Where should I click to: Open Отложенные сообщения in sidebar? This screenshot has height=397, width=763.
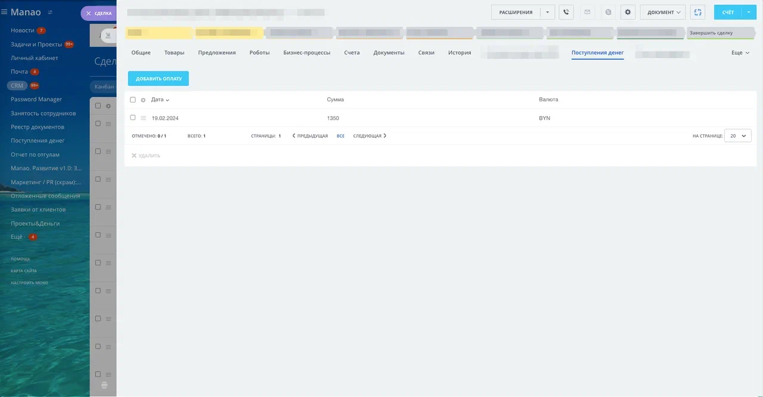coord(45,196)
